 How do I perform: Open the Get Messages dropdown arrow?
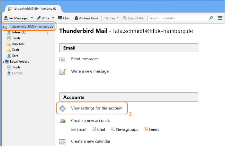point(32,18)
